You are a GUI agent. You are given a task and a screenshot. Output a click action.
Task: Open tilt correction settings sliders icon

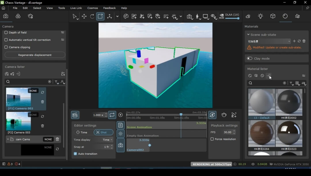62,40
